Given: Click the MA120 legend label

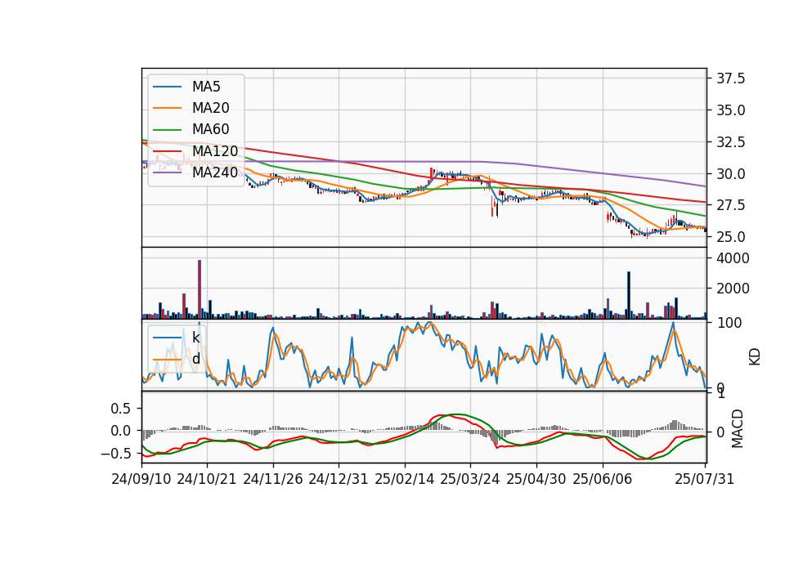Looking at the screenshot, I should [x=215, y=151].
